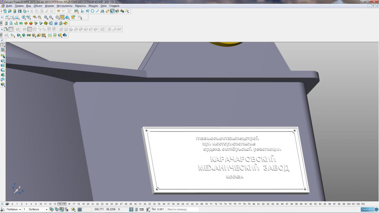This screenshot has height=213, width=379.
Task: Click the grid display icon in status bar
Action: [80, 209]
